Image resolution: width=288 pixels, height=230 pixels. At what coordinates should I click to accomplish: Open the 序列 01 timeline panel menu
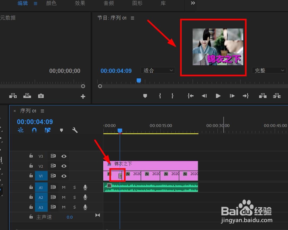[x=42, y=111]
